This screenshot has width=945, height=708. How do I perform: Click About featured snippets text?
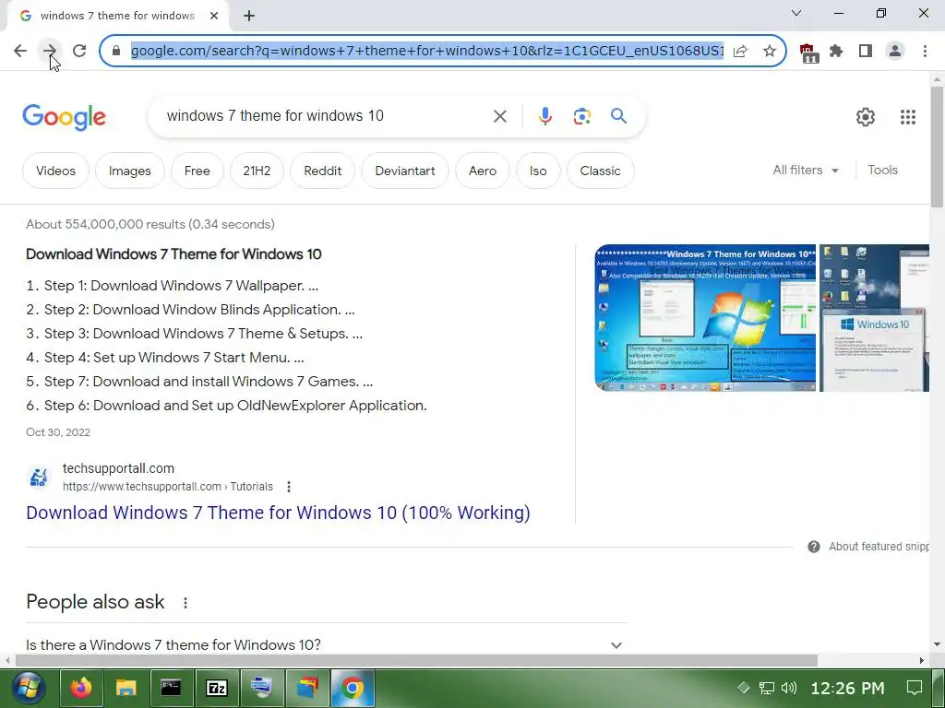[879, 547]
